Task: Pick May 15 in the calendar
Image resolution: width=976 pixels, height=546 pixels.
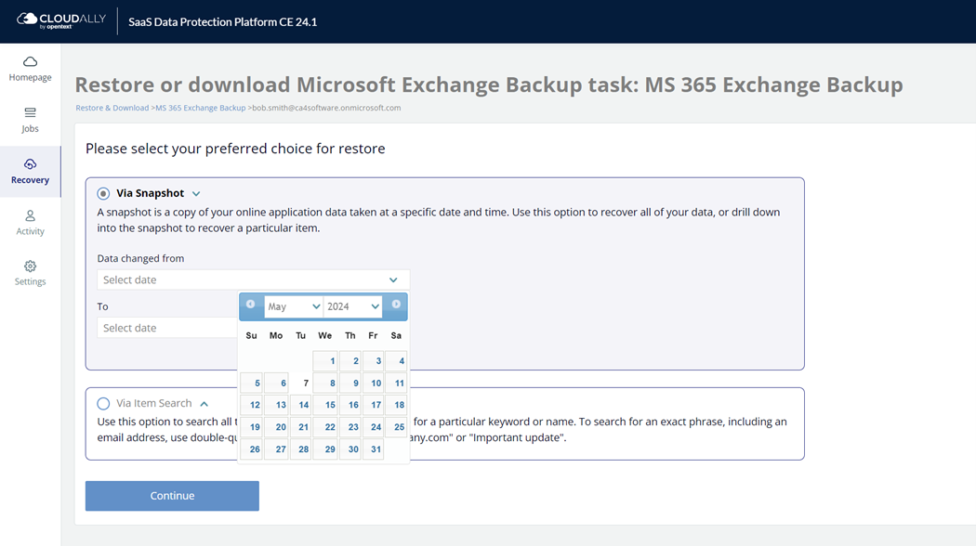Action: (325, 405)
